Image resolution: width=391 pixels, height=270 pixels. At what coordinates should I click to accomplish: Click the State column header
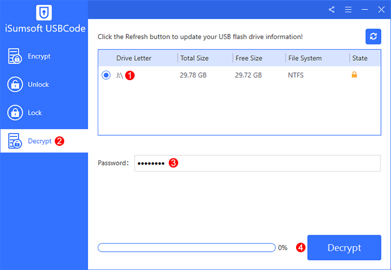click(x=360, y=58)
